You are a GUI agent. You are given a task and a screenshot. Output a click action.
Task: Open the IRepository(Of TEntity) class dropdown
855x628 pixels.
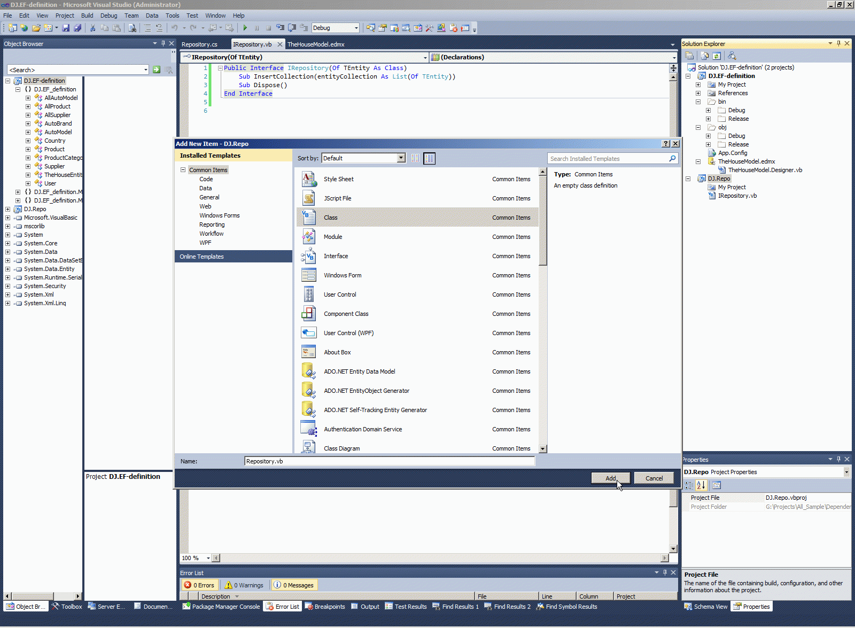tap(305, 57)
